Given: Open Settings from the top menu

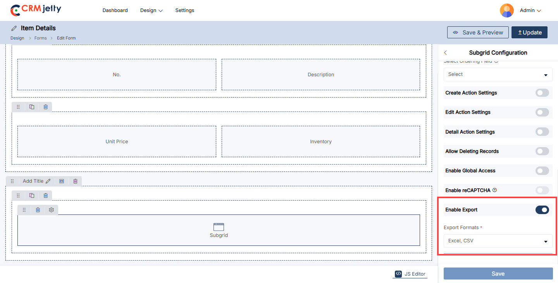Looking at the screenshot, I should (185, 10).
